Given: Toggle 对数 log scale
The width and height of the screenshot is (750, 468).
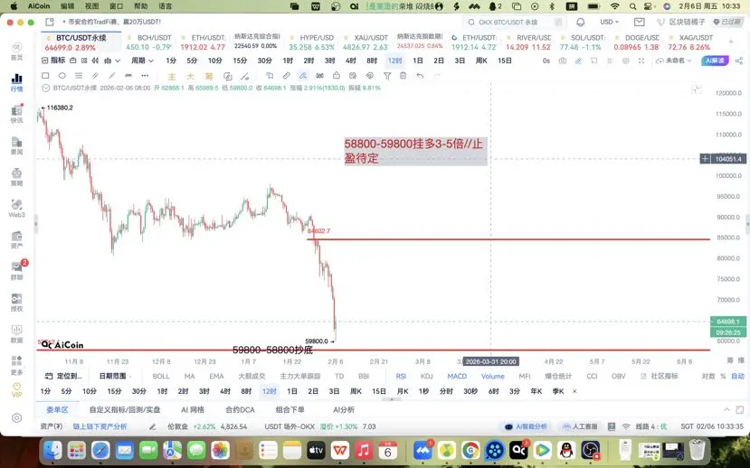Looking at the screenshot, I should tap(708, 376).
